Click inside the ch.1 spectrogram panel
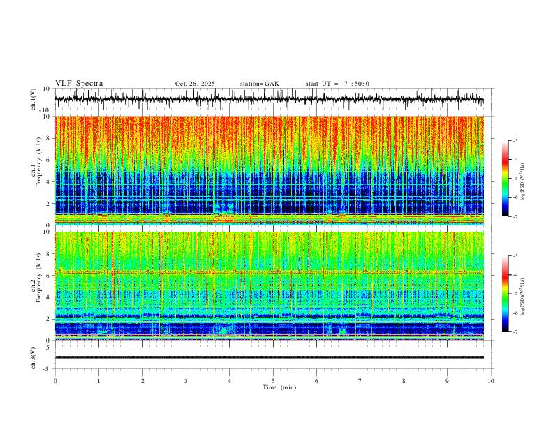The width and height of the screenshot is (553, 427). (x=269, y=170)
